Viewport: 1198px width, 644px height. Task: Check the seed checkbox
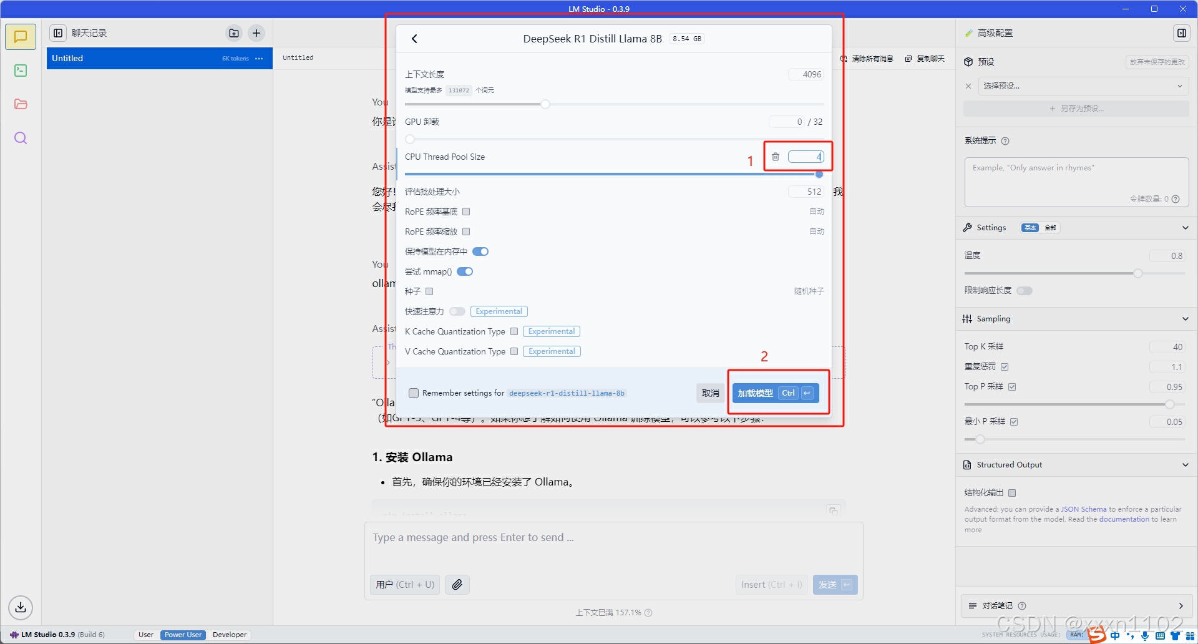click(x=429, y=291)
